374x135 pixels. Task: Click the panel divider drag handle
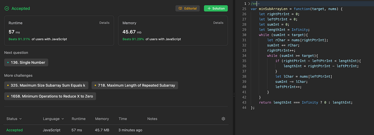(x=234, y=95)
